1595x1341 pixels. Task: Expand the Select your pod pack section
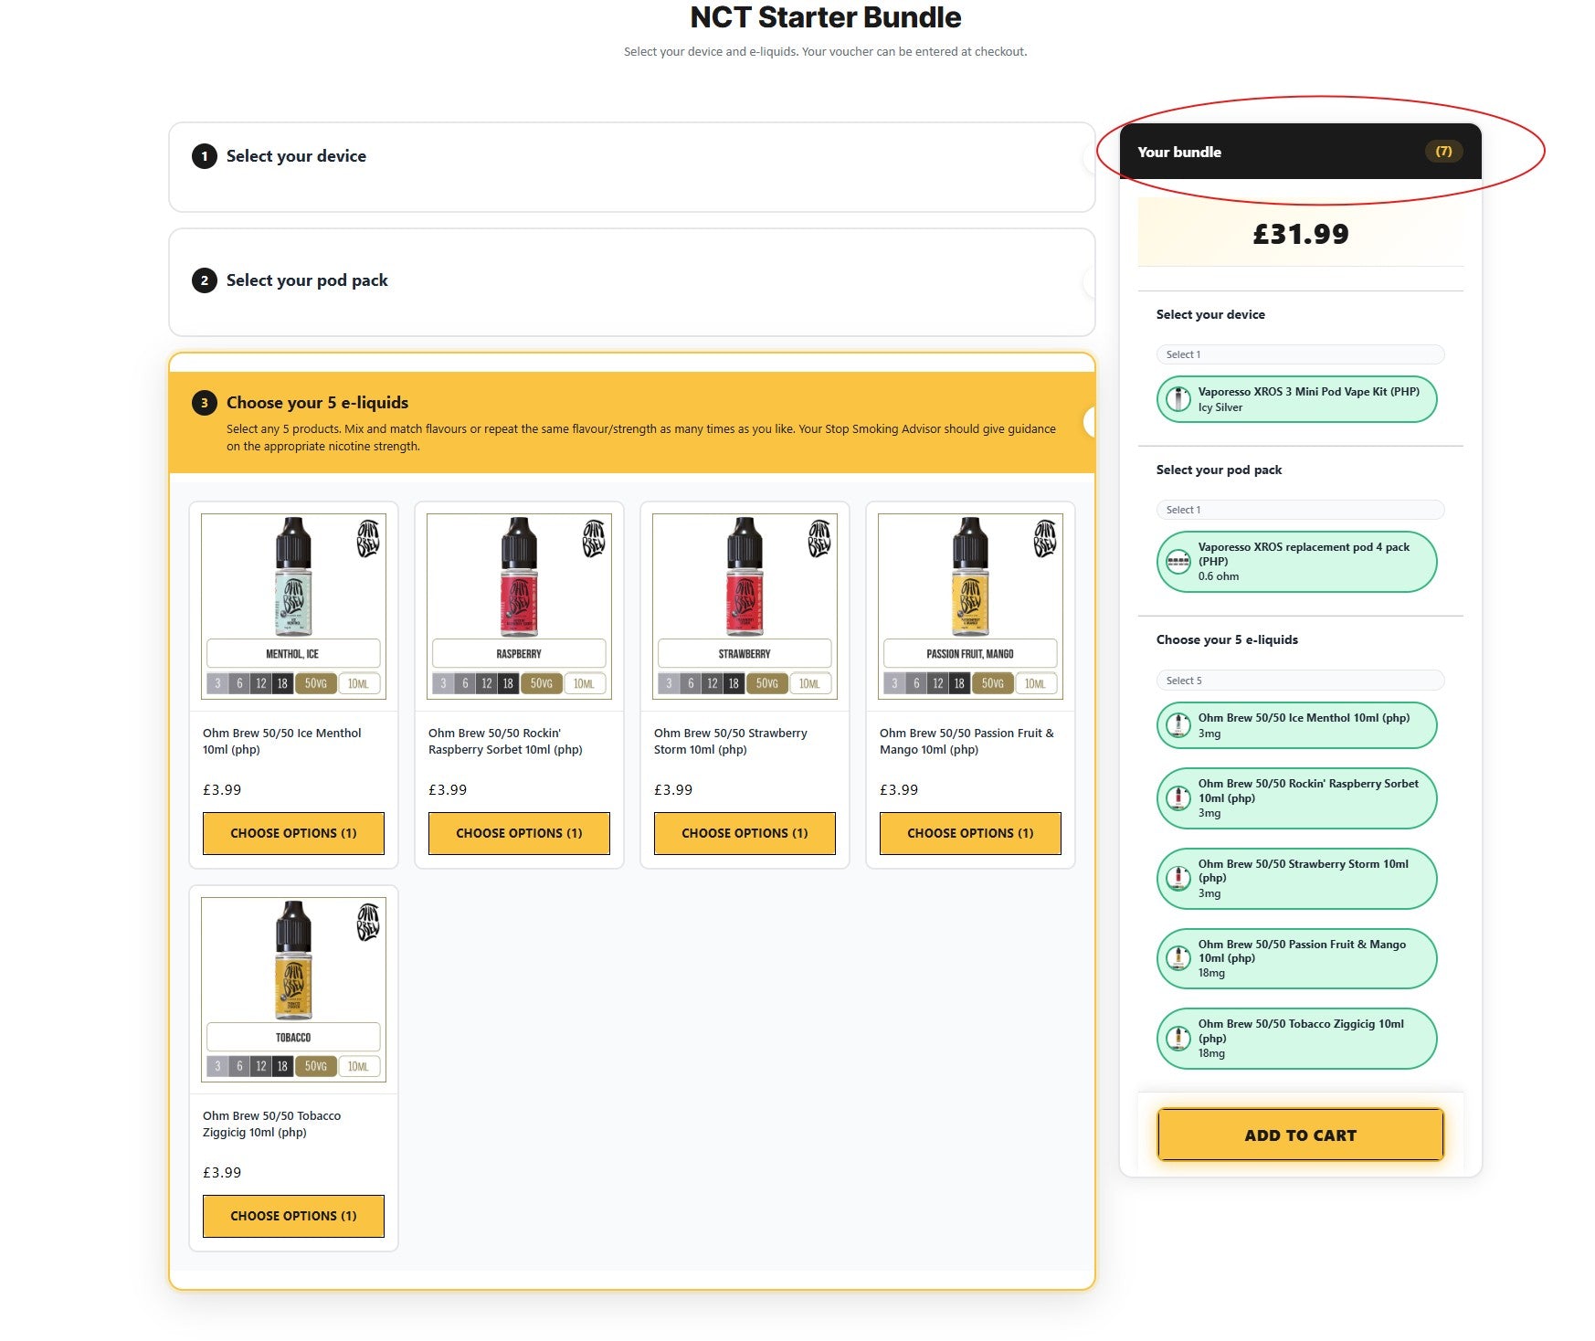click(1089, 282)
